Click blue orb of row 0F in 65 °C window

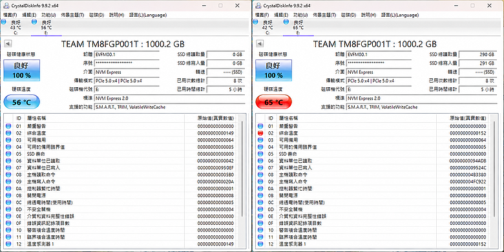coord(260,223)
